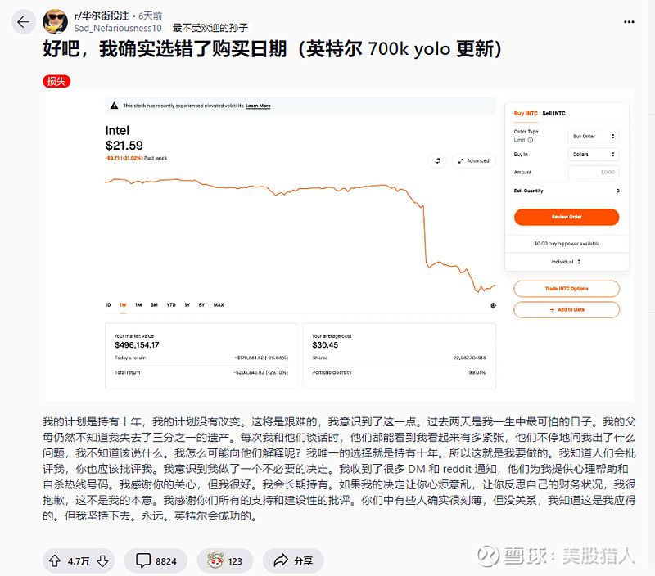Select the 1Y chart range

(187, 305)
